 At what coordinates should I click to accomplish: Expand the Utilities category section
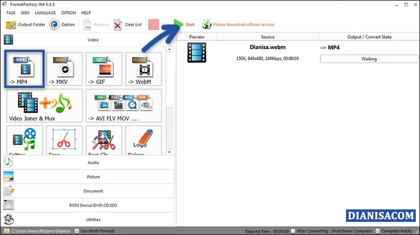(x=88, y=219)
